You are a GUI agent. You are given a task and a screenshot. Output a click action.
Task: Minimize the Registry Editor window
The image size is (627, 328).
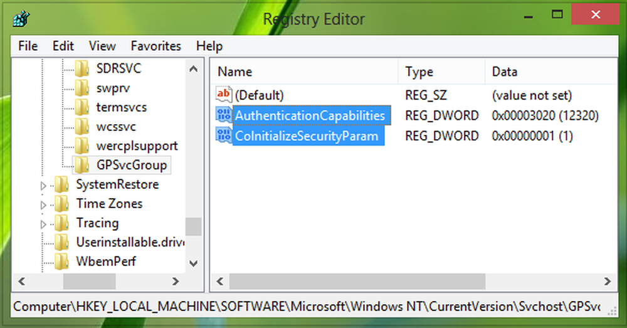[x=528, y=16]
